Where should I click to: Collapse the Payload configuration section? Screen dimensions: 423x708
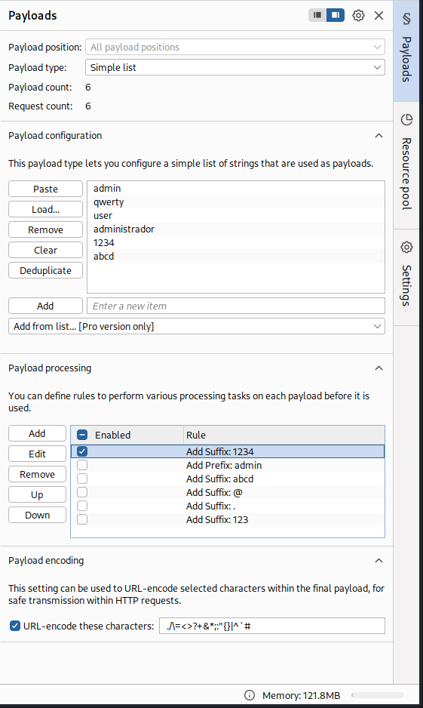(x=379, y=135)
